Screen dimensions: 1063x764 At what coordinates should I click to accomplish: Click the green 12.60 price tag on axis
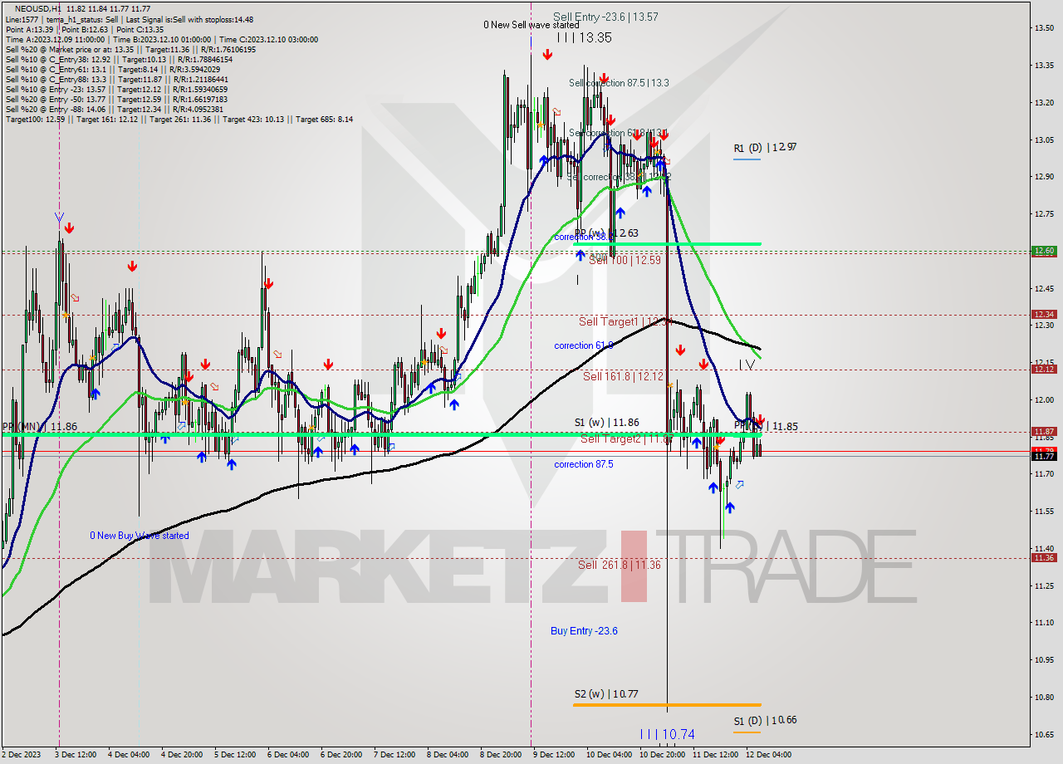1043,251
